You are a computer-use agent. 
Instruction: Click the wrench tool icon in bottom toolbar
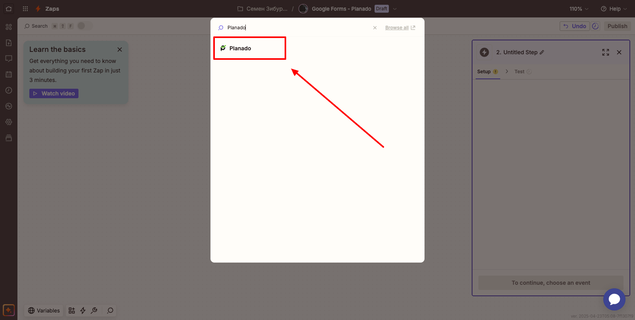click(94, 310)
